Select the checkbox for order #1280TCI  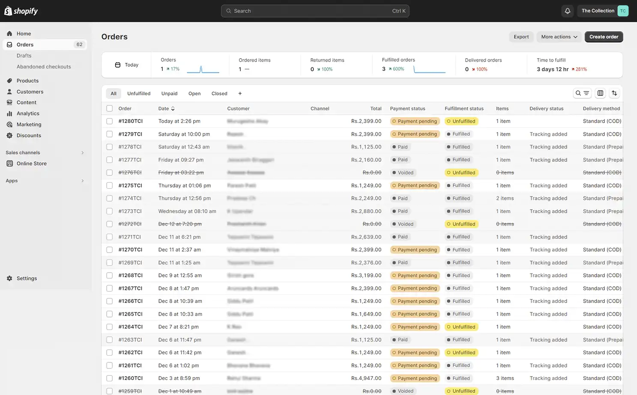(x=109, y=121)
